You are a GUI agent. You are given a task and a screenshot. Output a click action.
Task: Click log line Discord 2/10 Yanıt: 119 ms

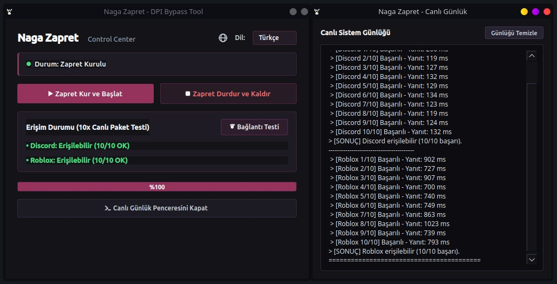tap(389, 58)
